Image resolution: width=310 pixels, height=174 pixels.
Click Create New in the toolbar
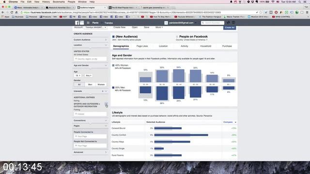point(120,27)
